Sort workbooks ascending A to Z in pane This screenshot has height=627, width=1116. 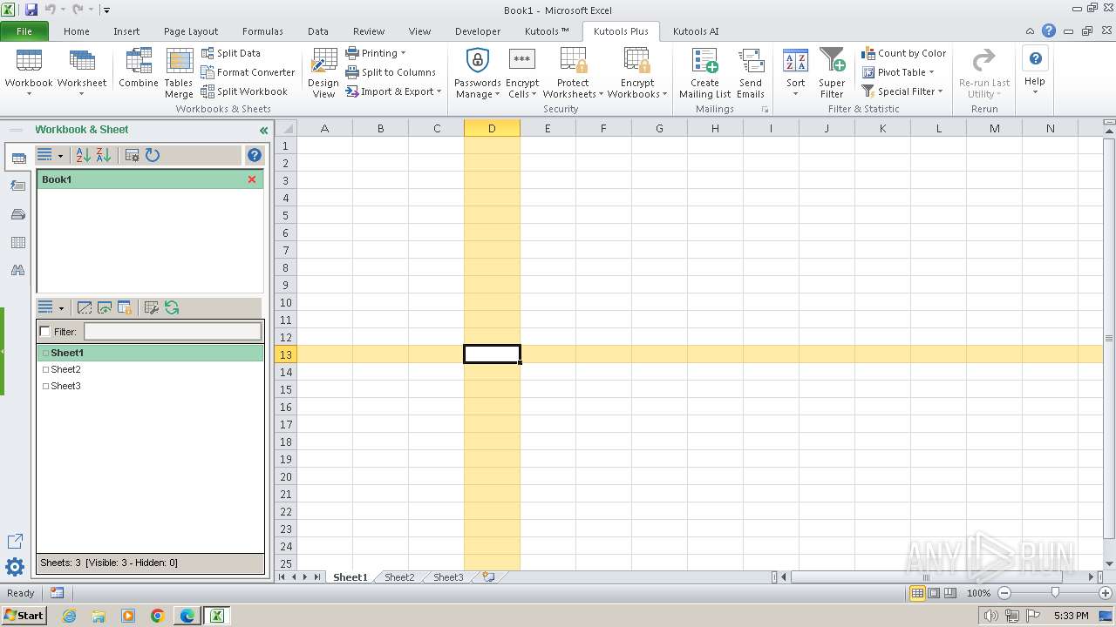coord(84,155)
